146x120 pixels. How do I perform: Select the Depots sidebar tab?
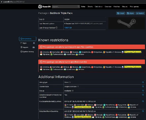28,47
